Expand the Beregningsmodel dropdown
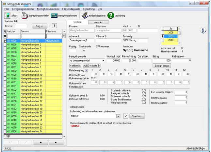The image size is (211, 152). click(x=103, y=61)
